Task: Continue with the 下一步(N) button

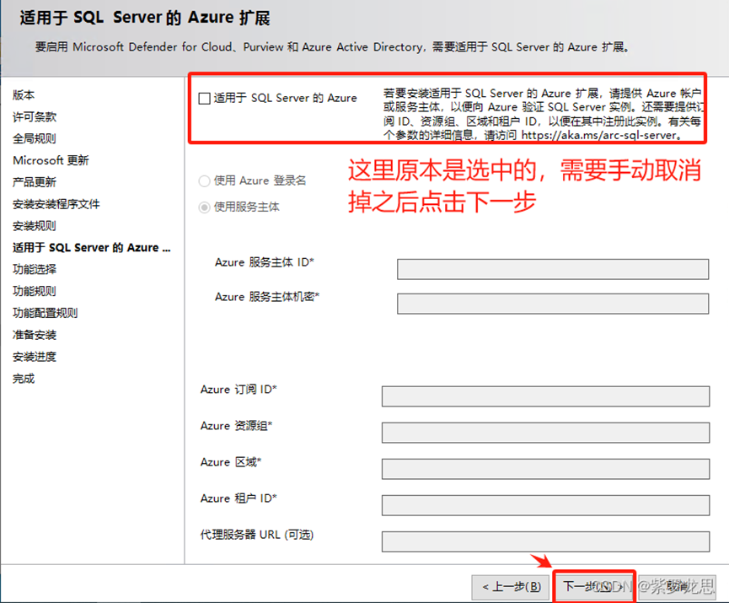Action: coord(593,587)
